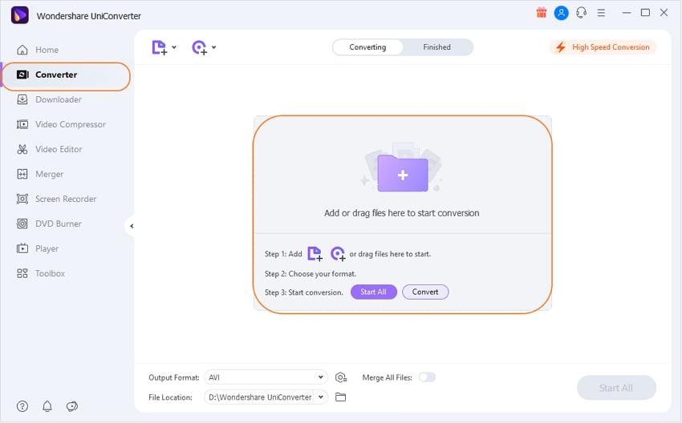Screen dimensions: 682x423
Task: Click Step 2: Choose your format text
Action: pos(311,274)
